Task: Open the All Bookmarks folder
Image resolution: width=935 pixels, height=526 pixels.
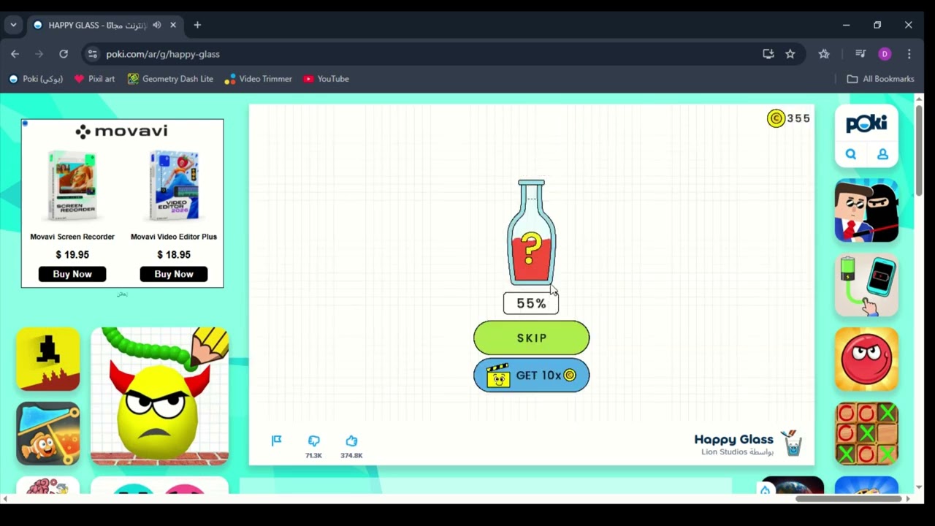Action: 880,79
